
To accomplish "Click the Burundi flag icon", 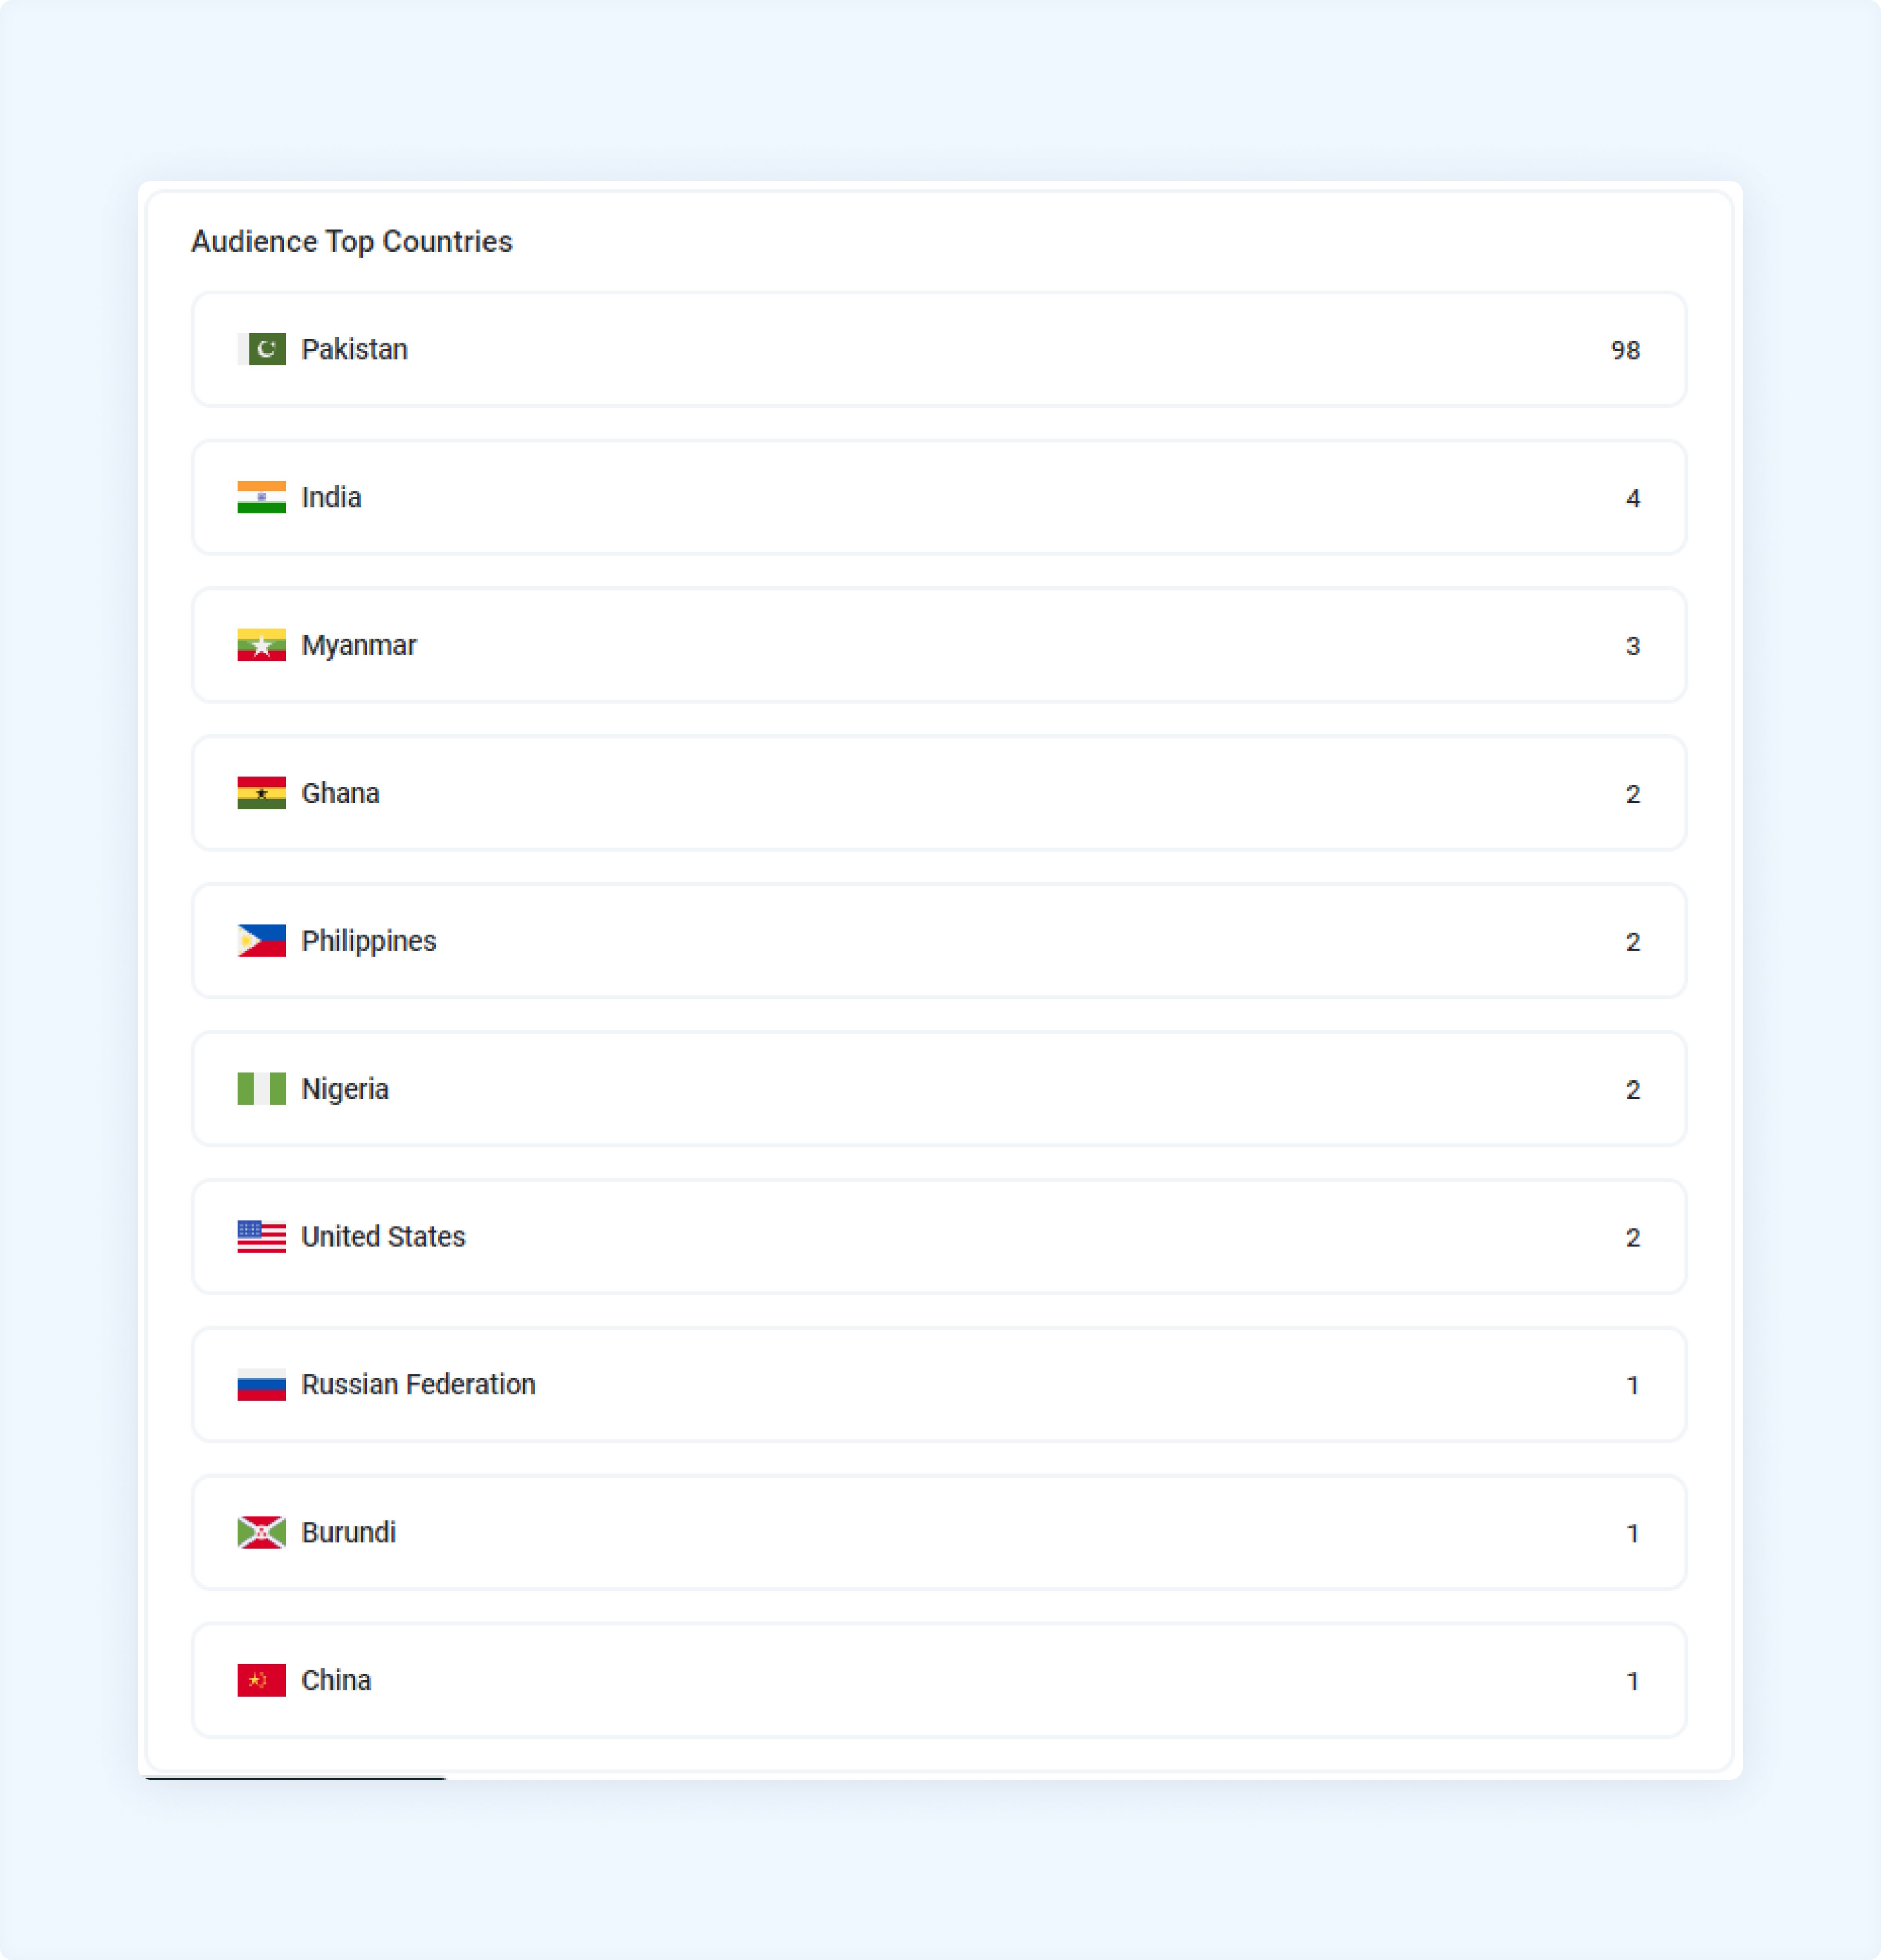I will click(x=261, y=1533).
